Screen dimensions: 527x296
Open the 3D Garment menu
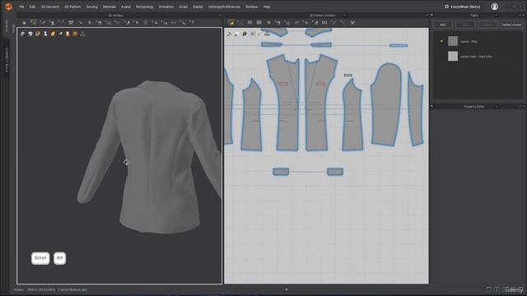[49, 7]
